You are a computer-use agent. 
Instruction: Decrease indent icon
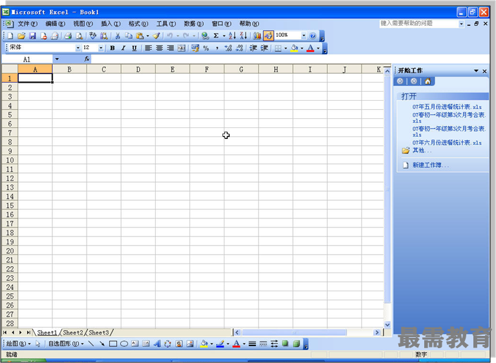tap(253, 48)
